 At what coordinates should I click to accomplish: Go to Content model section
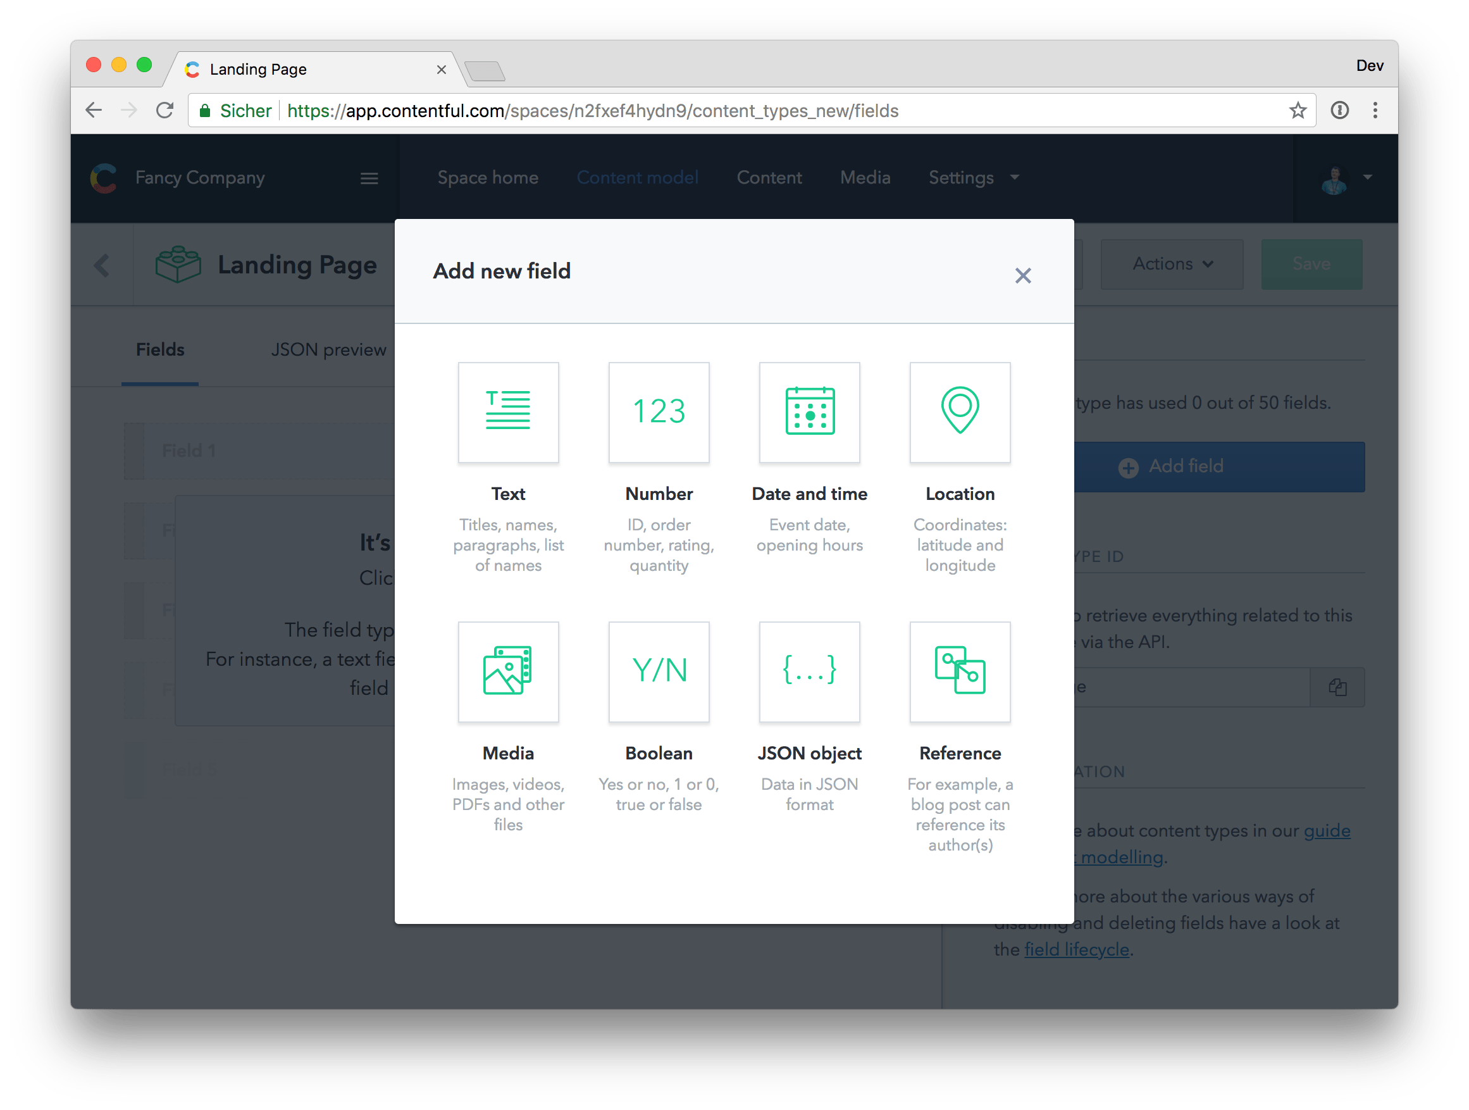[638, 177]
